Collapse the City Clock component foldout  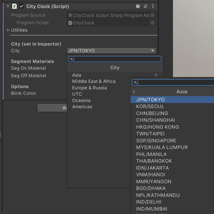pyautogui.click(x=8, y=6)
